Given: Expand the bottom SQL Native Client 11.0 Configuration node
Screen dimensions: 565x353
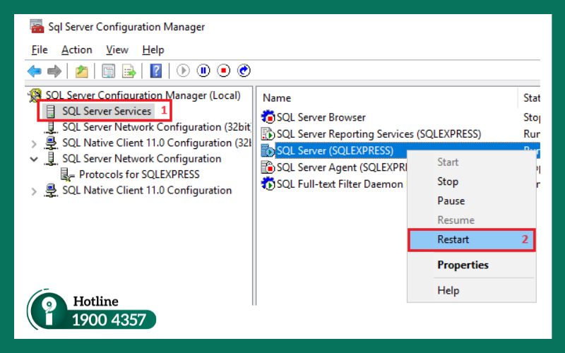Looking at the screenshot, I should pyautogui.click(x=34, y=191).
